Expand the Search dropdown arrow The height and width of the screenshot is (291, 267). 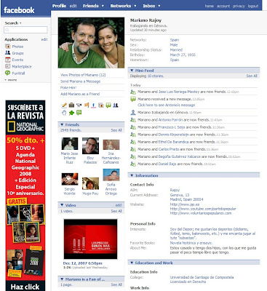(20, 23)
